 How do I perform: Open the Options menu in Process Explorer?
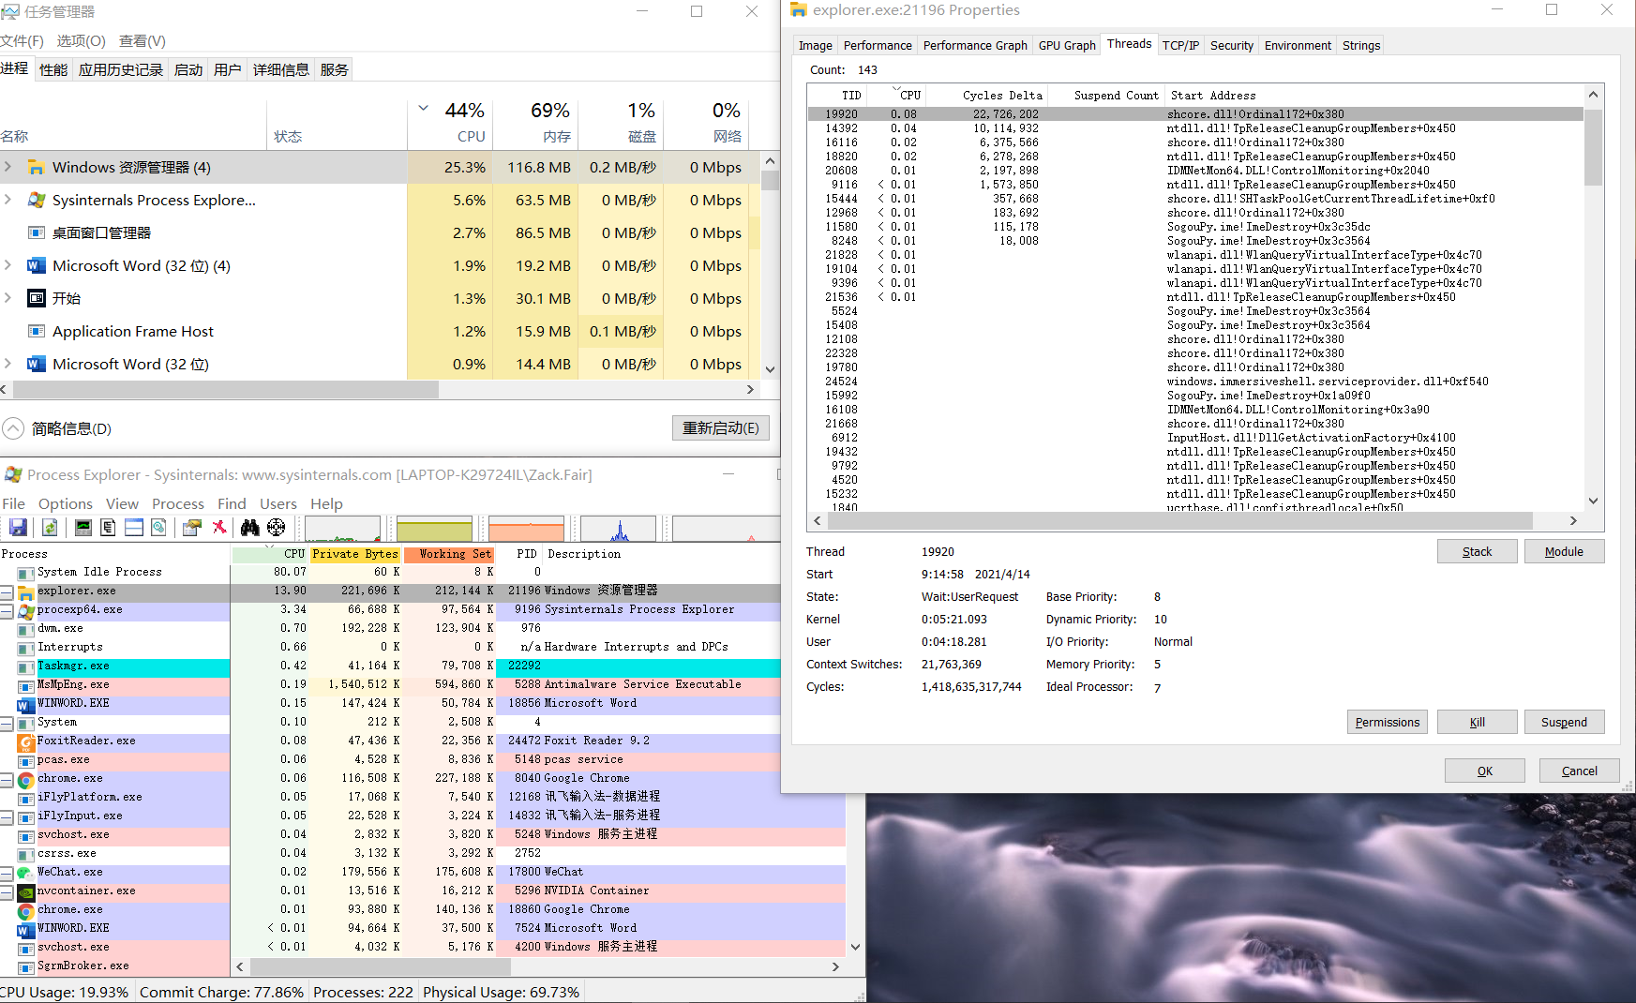pyautogui.click(x=66, y=503)
